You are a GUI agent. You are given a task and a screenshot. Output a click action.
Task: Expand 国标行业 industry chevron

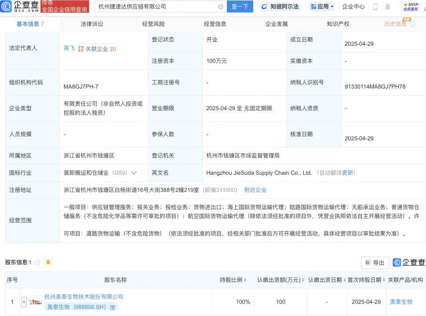click(x=134, y=173)
